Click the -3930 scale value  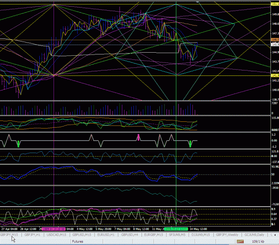click(275, 188)
